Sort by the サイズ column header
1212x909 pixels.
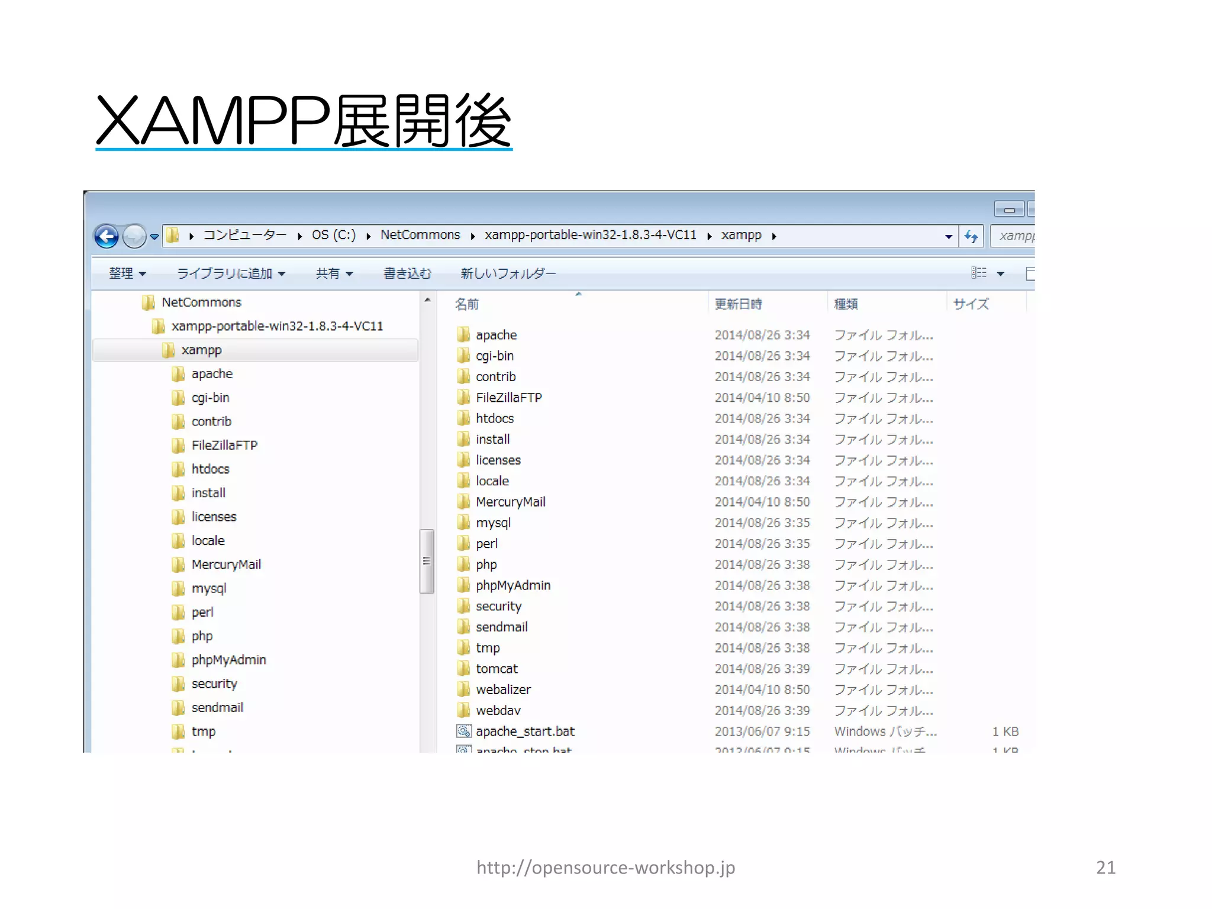[971, 304]
